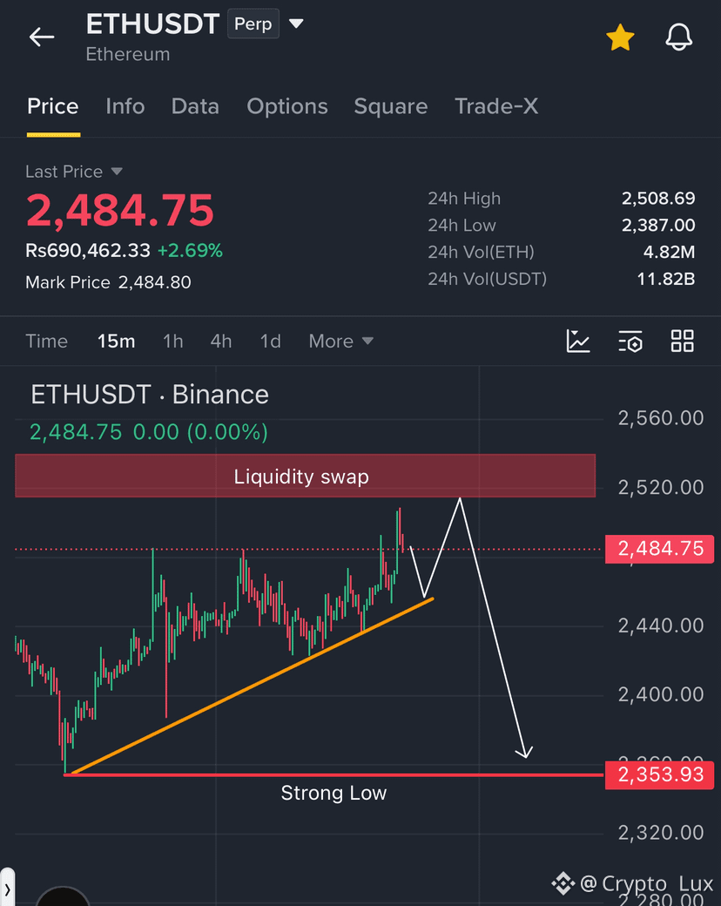Viewport: 721px width, 906px height.
Task: Click the Rs690,462.33 converted price
Action: 88,251
